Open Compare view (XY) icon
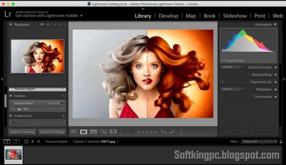The height and width of the screenshot is (165, 286). [93, 132]
